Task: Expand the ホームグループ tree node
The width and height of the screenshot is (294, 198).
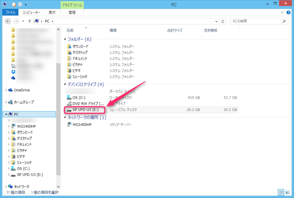Action: pos(6,102)
